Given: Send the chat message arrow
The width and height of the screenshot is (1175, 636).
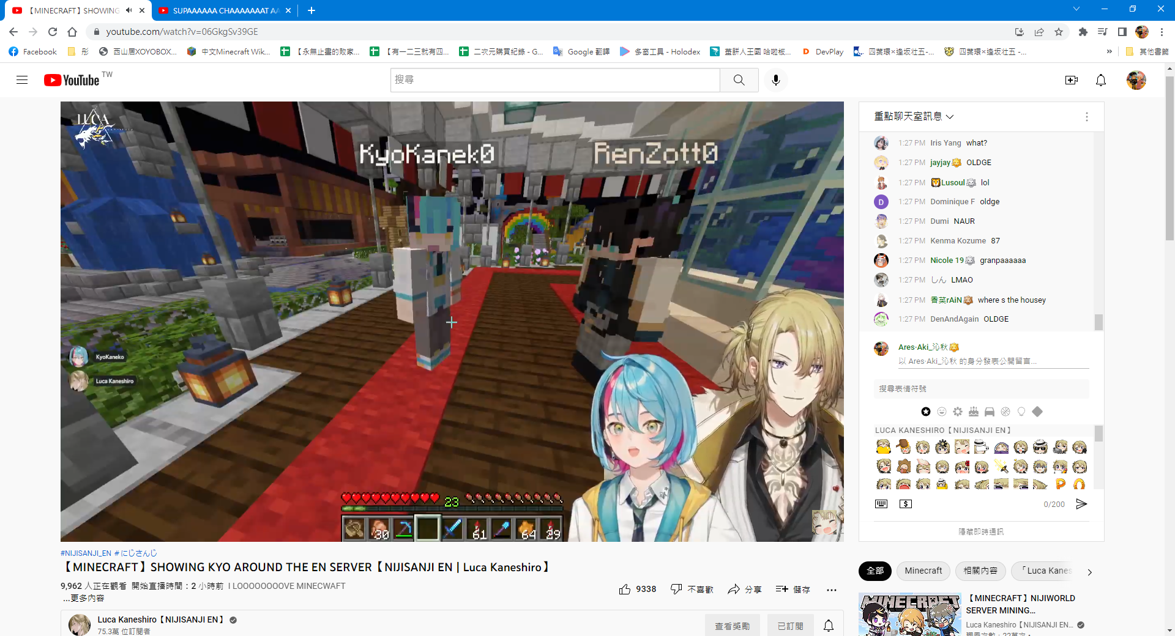Looking at the screenshot, I should click(x=1082, y=504).
